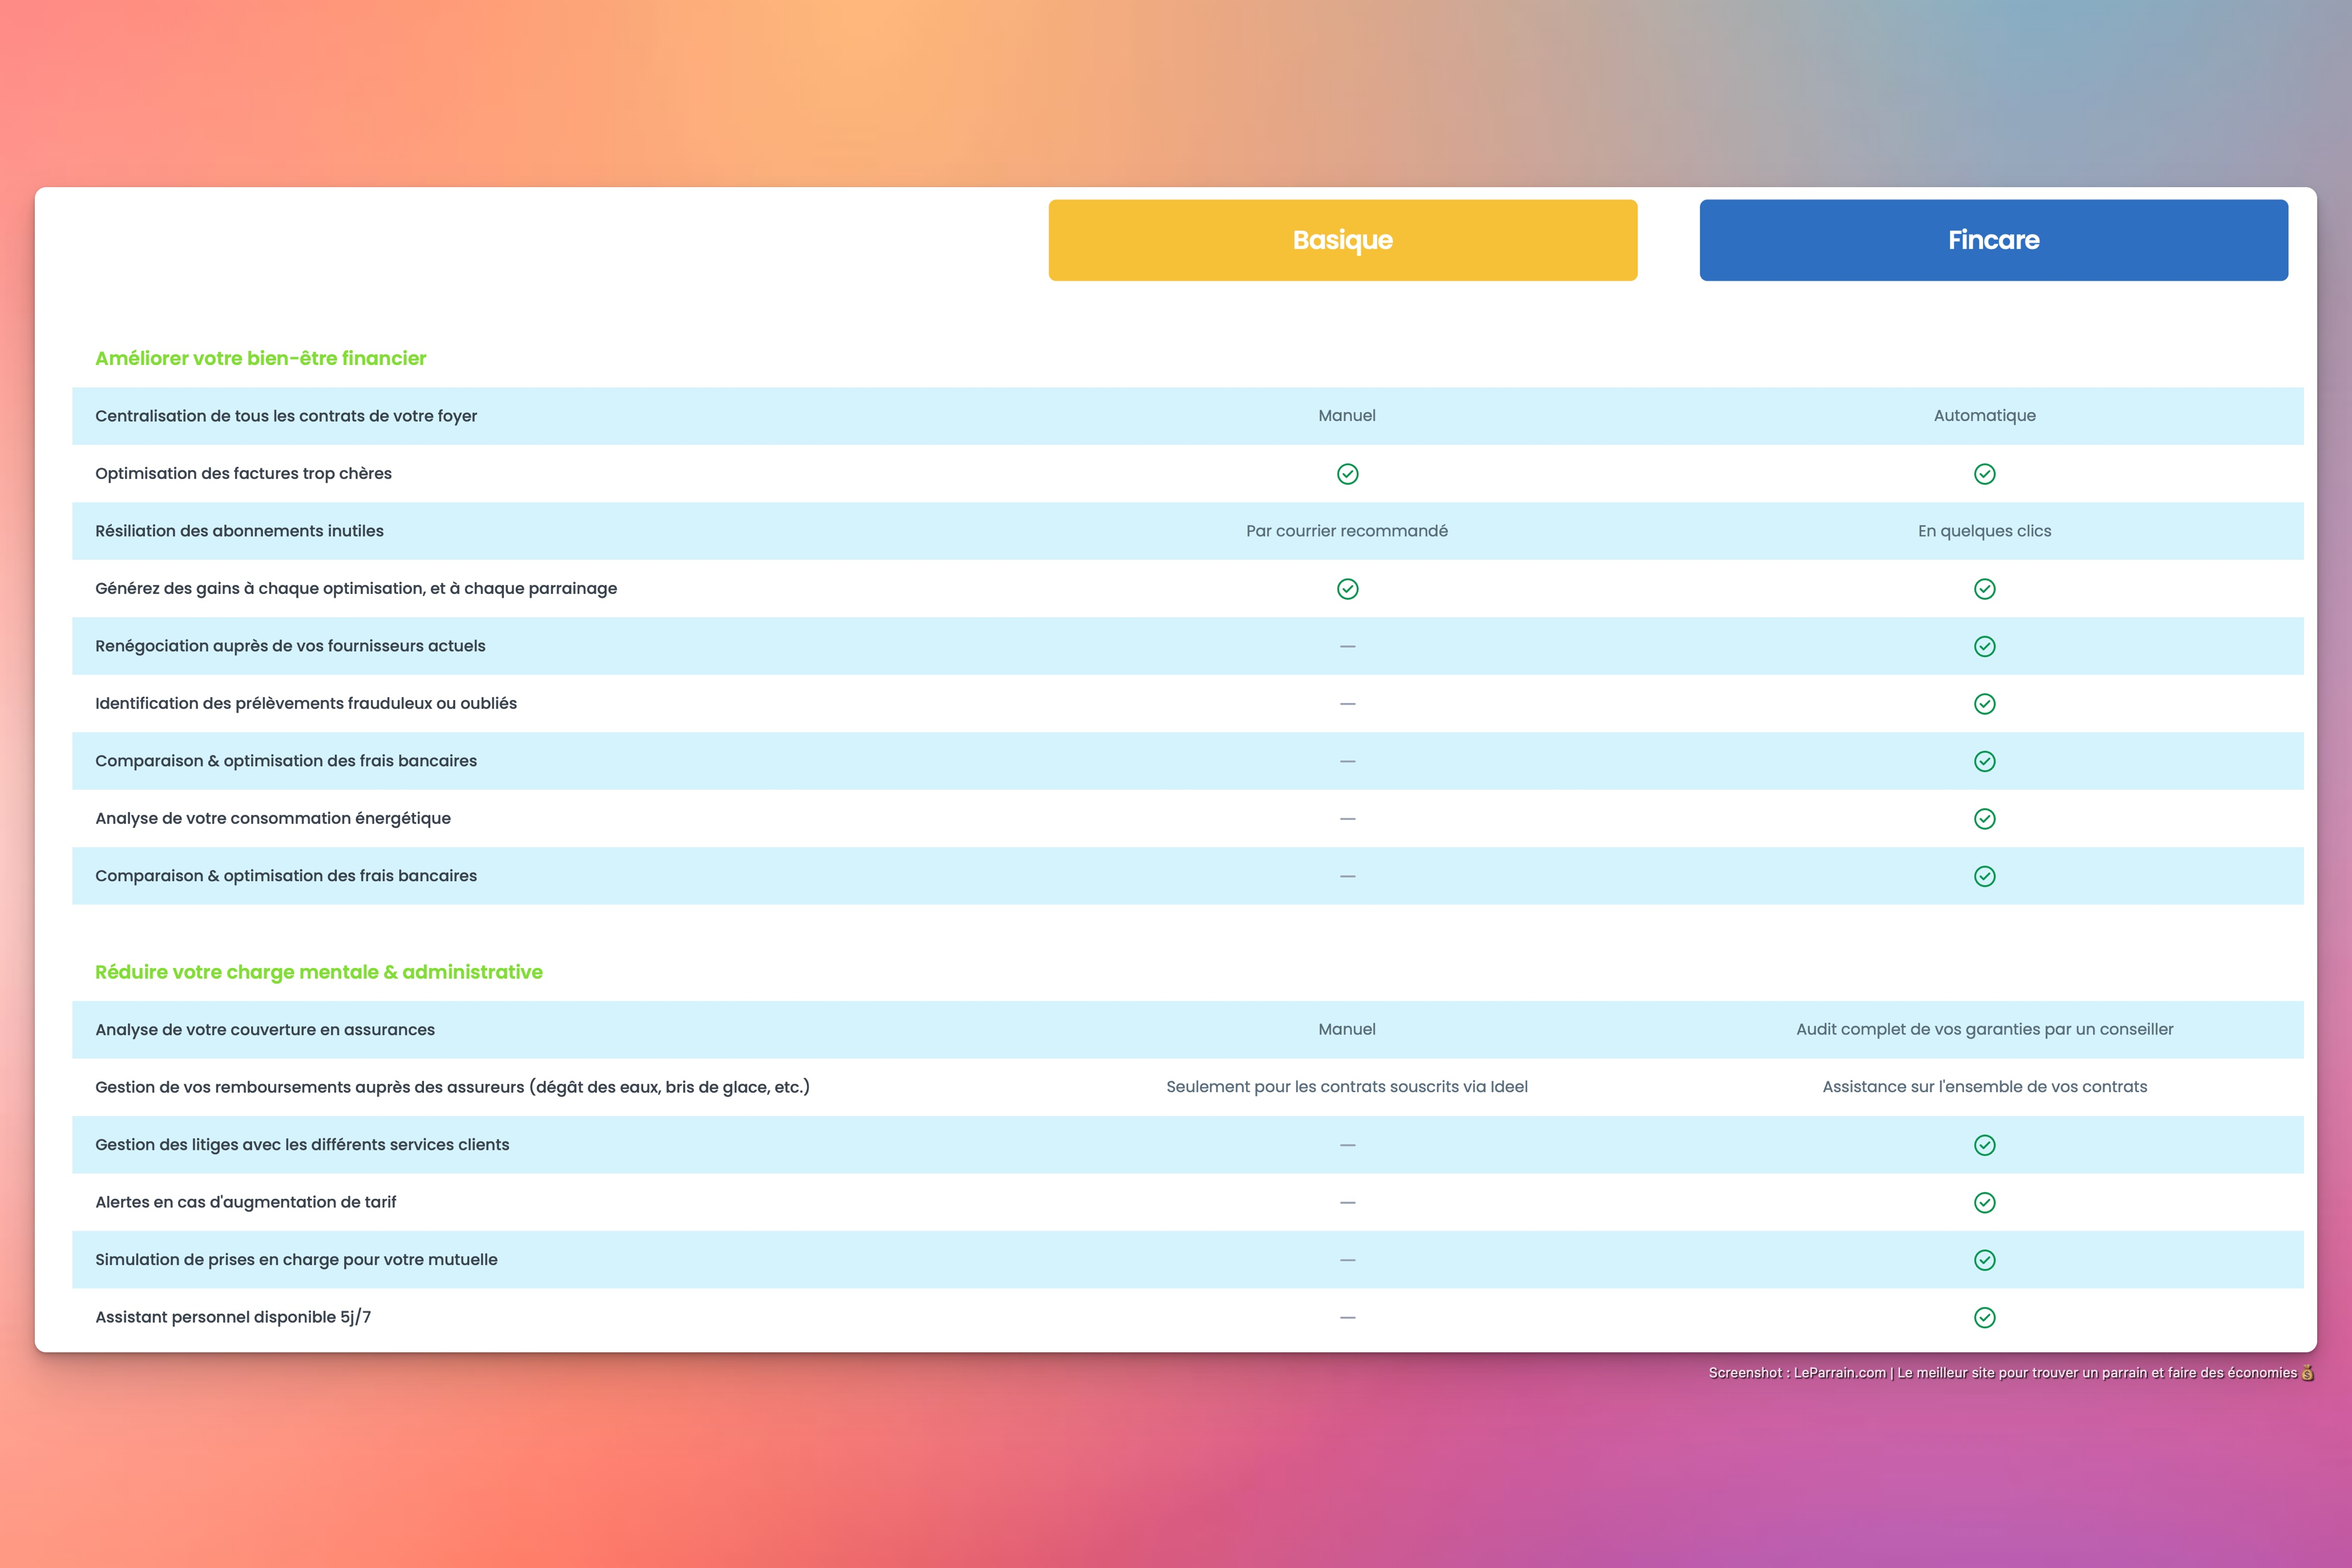This screenshot has width=2352, height=1568.
Task: Click Basique checkmark for Générez des gains row
Action: [1347, 589]
